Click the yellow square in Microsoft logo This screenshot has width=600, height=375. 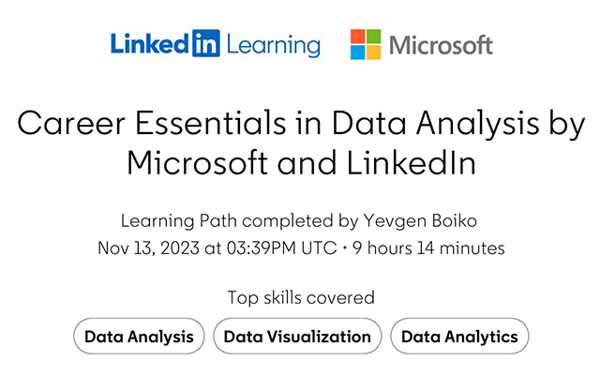click(374, 52)
